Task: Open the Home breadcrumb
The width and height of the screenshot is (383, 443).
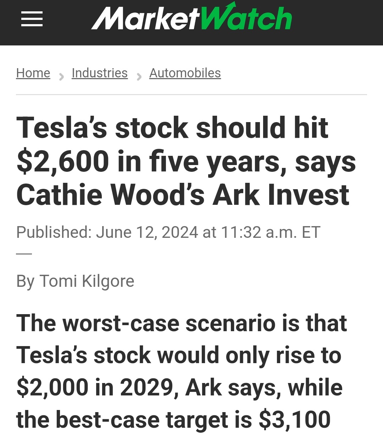Action: [x=33, y=73]
